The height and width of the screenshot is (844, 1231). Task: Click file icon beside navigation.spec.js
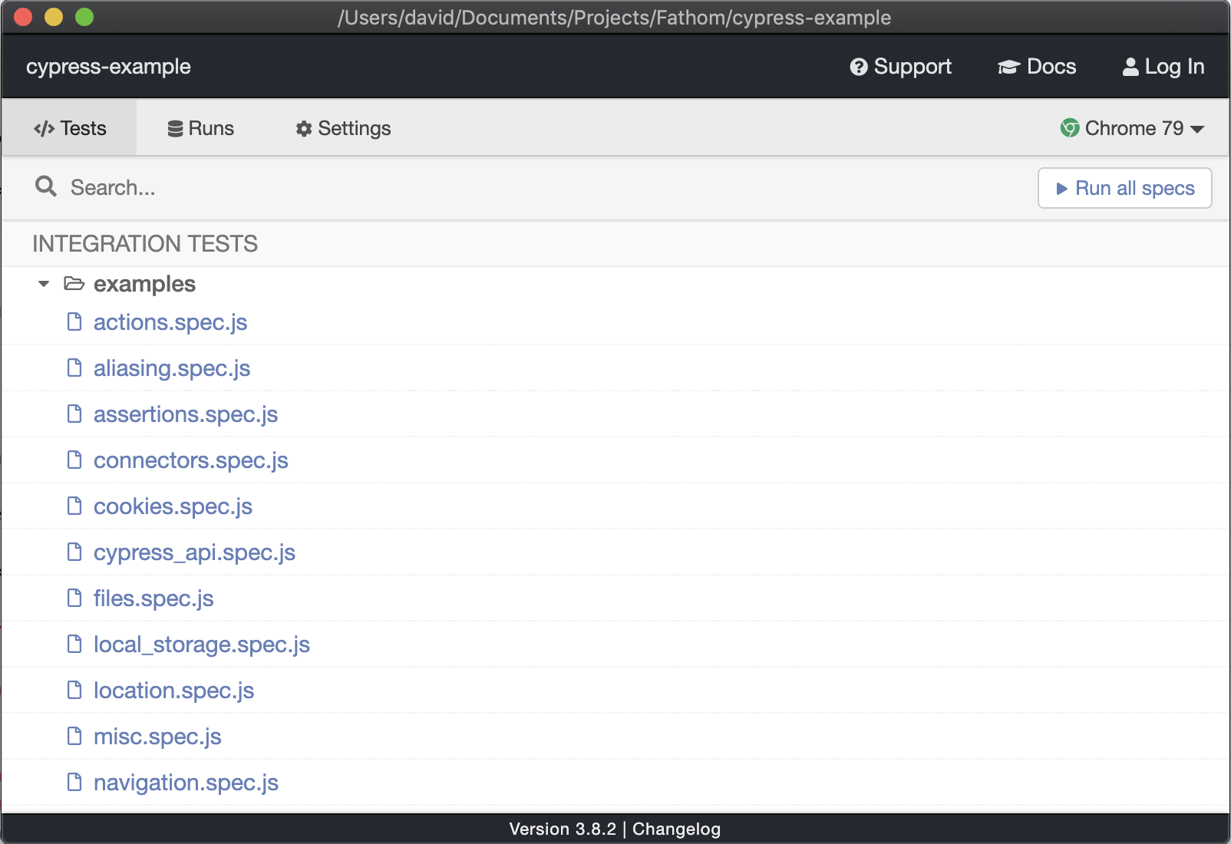pos(74,782)
